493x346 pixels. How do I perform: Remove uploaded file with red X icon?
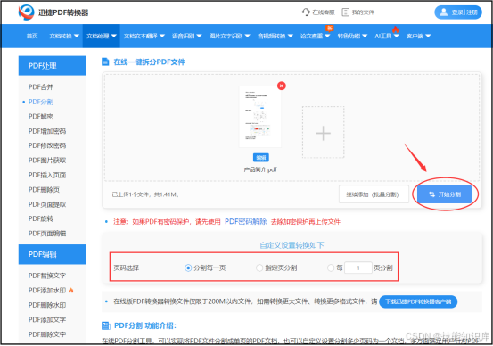coord(282,86)
